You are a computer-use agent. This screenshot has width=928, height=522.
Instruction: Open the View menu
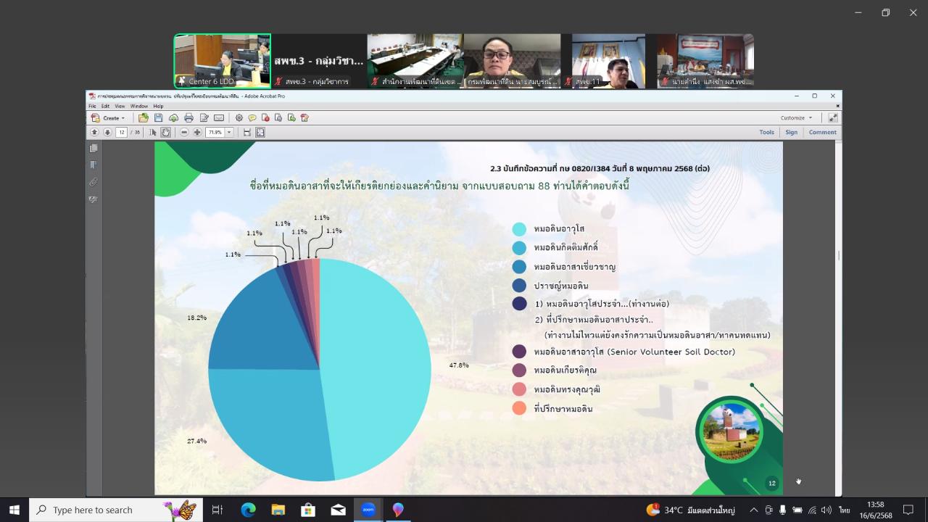(x=119, y=106)
